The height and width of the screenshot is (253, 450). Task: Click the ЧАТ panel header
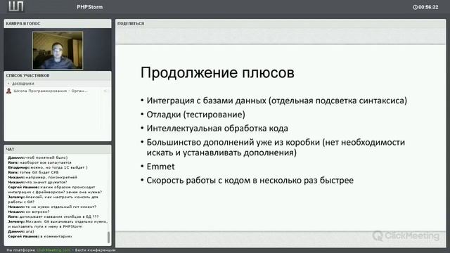(x=58, y=149)
